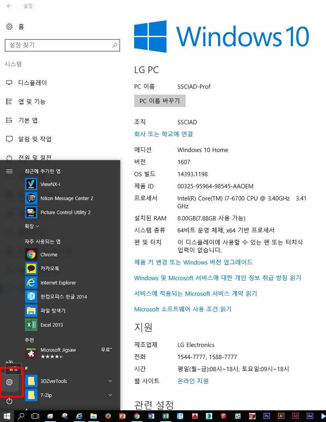Click the power icon in Start menu

[10, 401]
